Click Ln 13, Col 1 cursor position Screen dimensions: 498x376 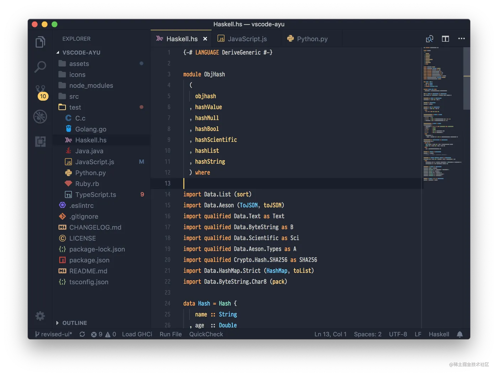pos(330,334)
